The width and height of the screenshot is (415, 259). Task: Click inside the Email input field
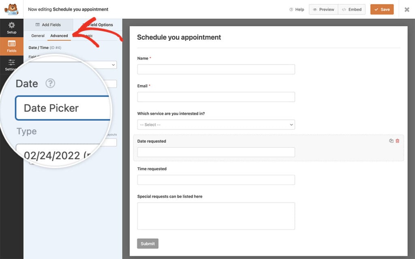click(x=216, y=97)
